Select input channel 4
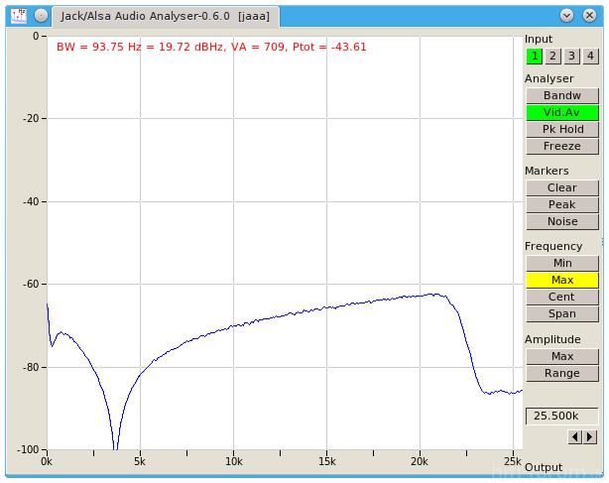 590,57
